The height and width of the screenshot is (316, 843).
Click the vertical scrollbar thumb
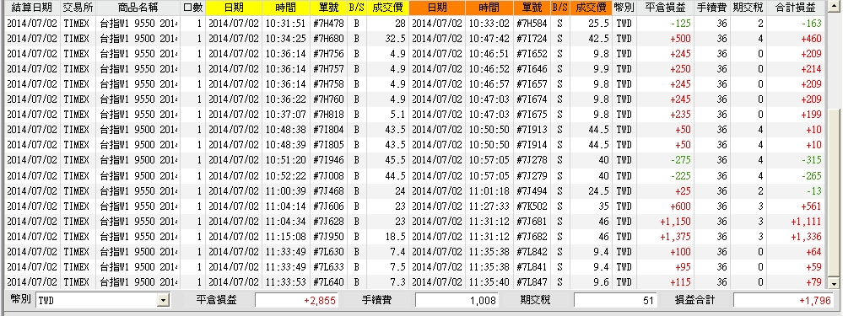click(834, 193)
